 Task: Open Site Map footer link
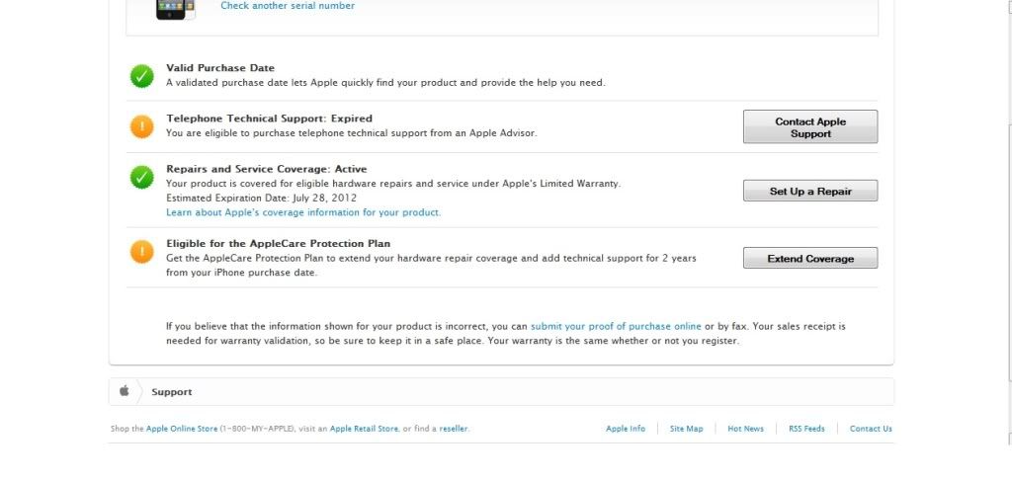(686, 429)
